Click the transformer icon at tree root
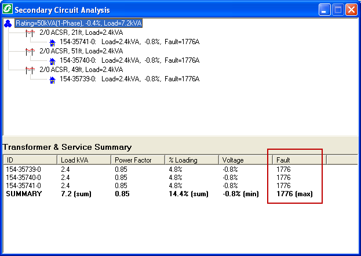The image size is (361, 256). coord(8,24)
